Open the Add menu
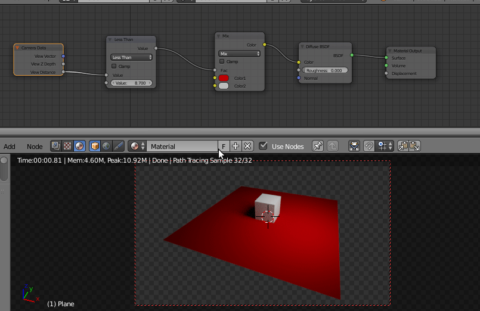This screenshot has height=311, width=480. pos(9,147)
